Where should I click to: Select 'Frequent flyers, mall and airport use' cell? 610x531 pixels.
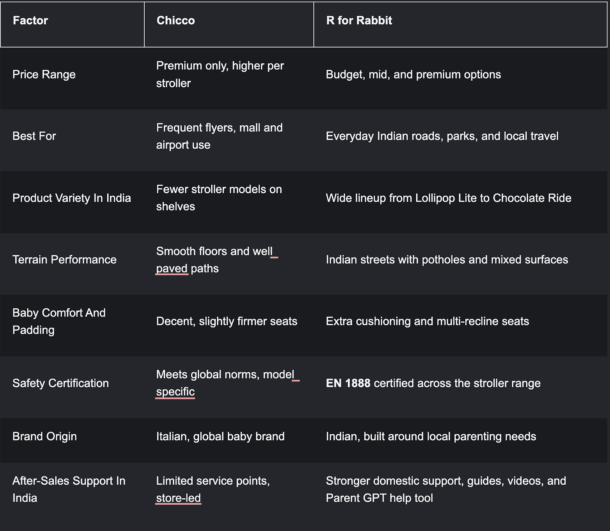(x=220, y=136)
